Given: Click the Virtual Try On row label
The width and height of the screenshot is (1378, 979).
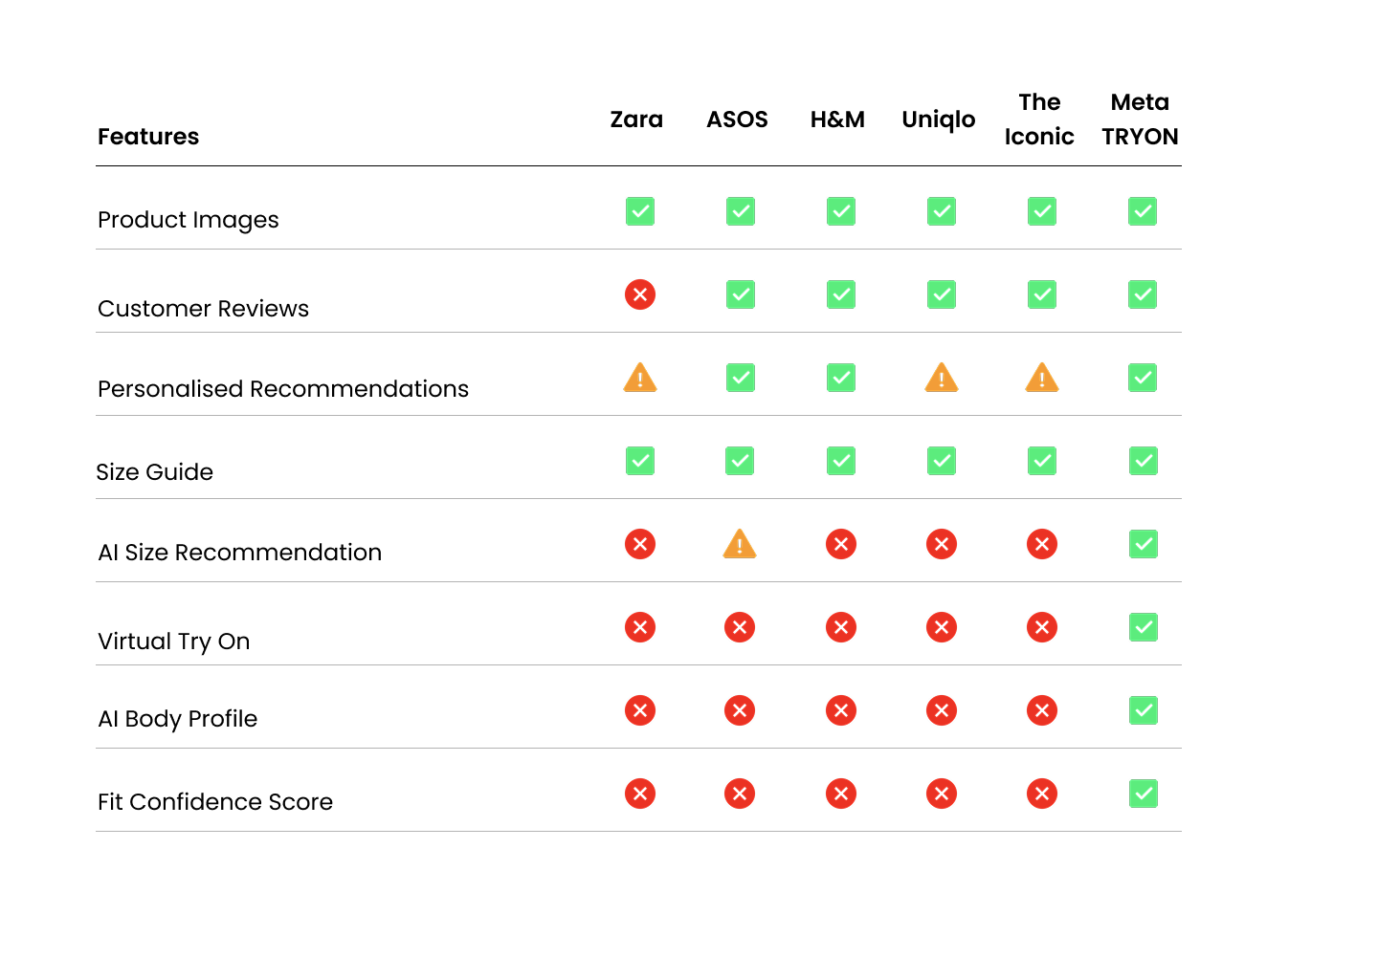Looking at the screenshot, I should coord(174,642).
